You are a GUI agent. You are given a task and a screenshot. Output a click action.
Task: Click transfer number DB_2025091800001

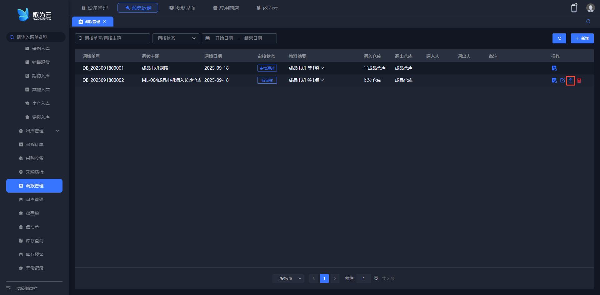[x=103, y=68]
